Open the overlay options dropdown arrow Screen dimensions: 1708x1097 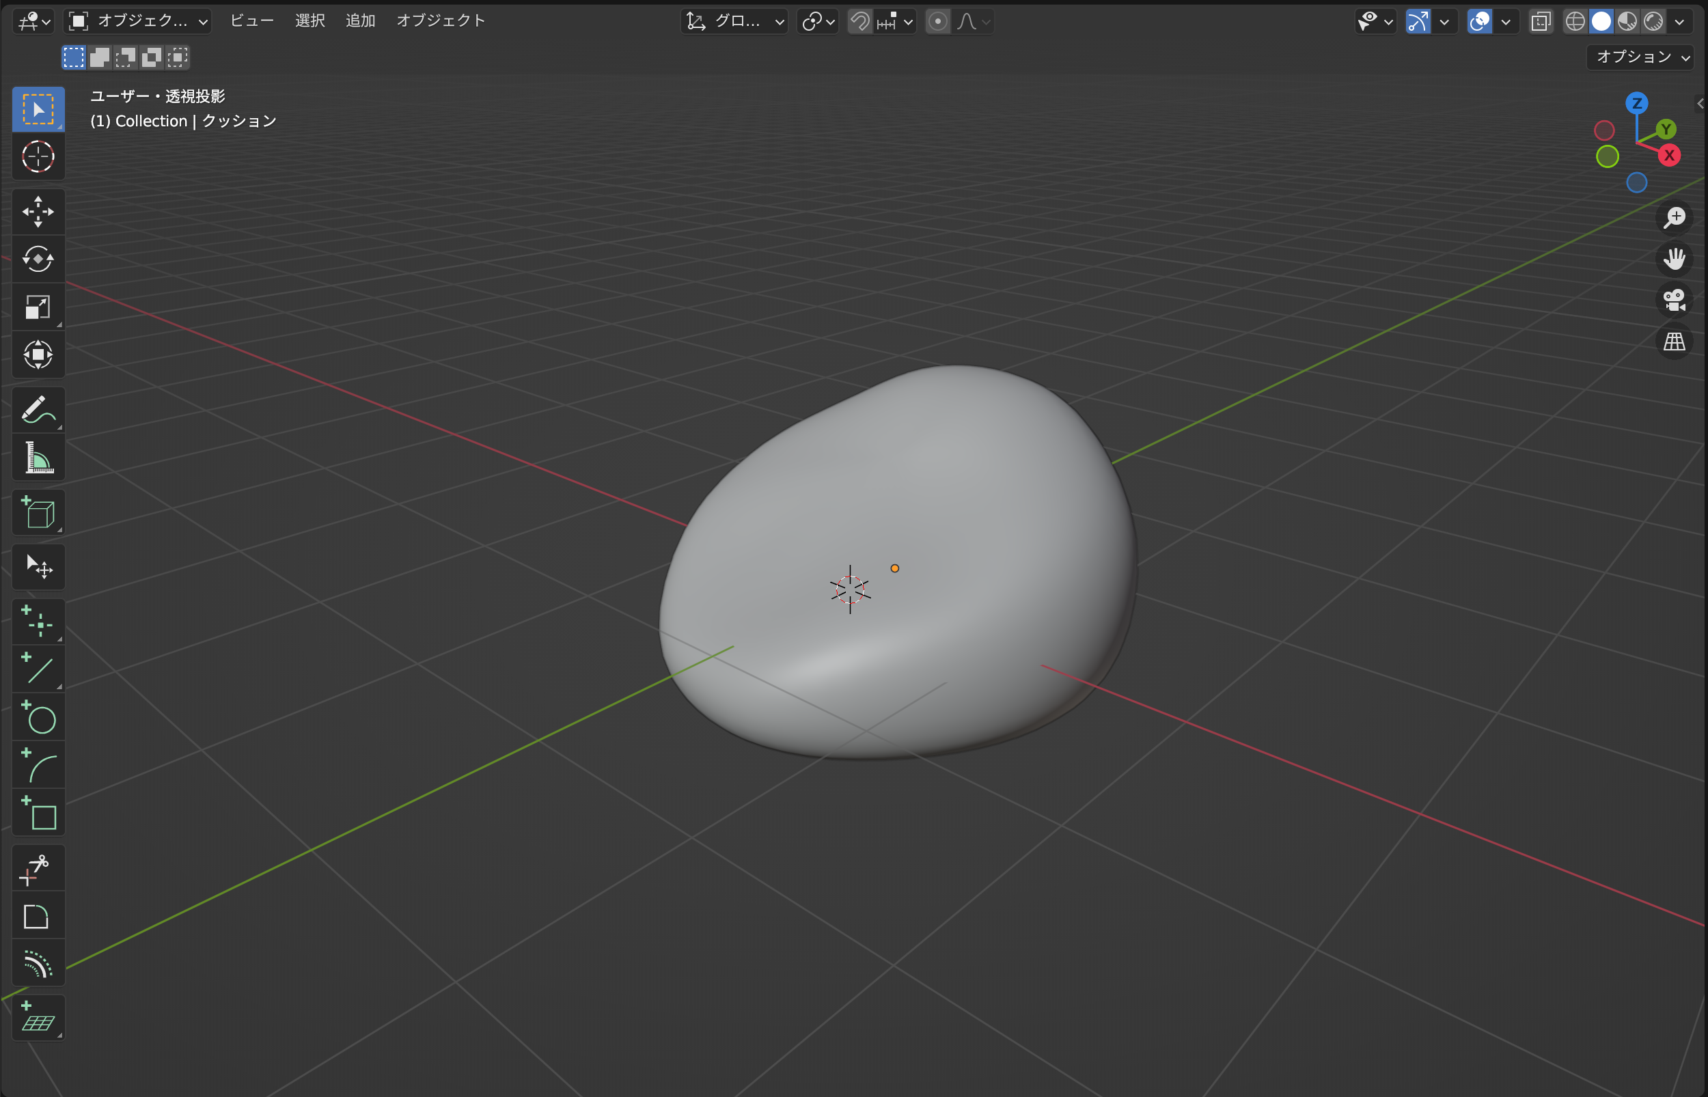[1506, 21]
